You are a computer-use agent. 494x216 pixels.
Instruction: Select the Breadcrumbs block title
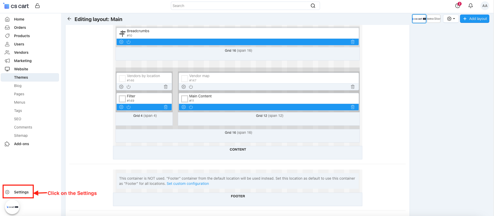click(138, 31)
